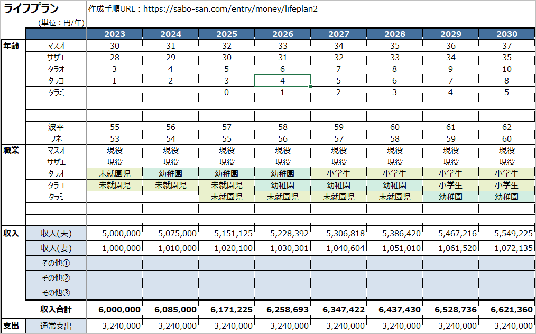Image resolution: width=536 pixels, height=334 pixels.
Task: Select マスオ 現役 cell under 2024
Action: click(x=171, y=151)
